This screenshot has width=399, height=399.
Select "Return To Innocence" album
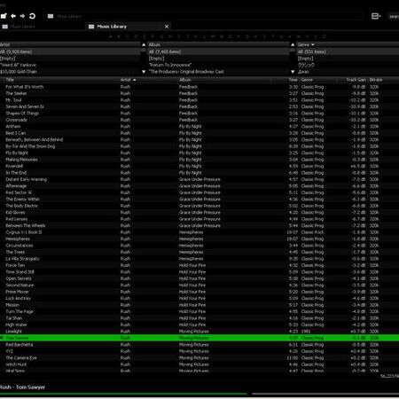218,65
